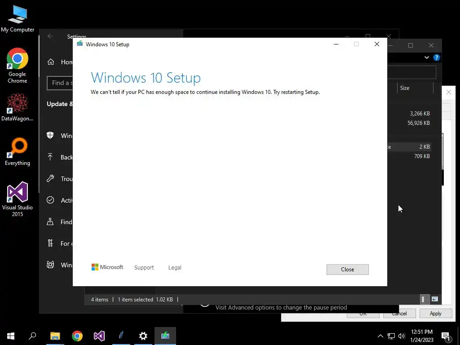Open Visual Studio from the taskbar
The height and width of the screenshot is (345, 460).
click(99, 336)
